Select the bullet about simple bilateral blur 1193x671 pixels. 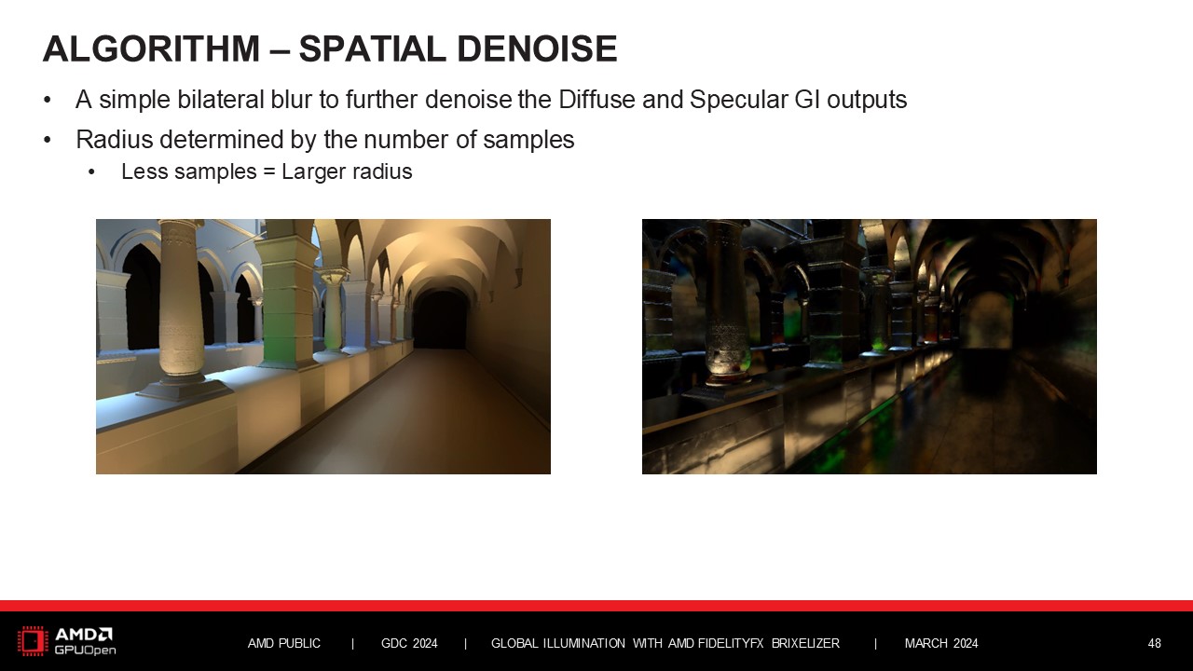click(x=491, y=100)
